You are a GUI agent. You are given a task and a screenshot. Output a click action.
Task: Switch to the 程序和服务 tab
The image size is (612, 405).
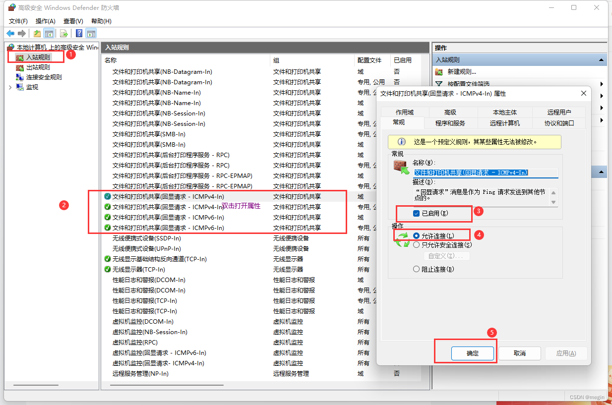click(x=450, y=123)
